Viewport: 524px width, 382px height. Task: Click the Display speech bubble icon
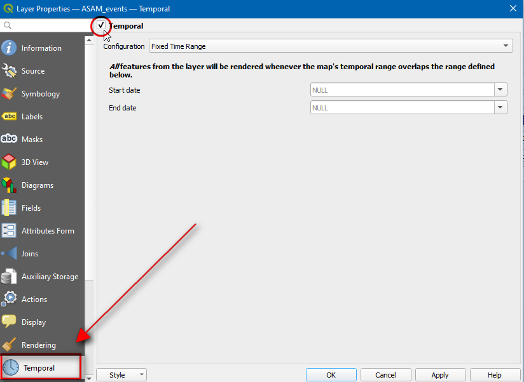(10, 322)
